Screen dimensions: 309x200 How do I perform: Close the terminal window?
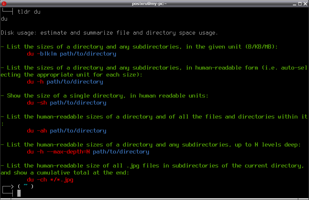tap(305, 4)
